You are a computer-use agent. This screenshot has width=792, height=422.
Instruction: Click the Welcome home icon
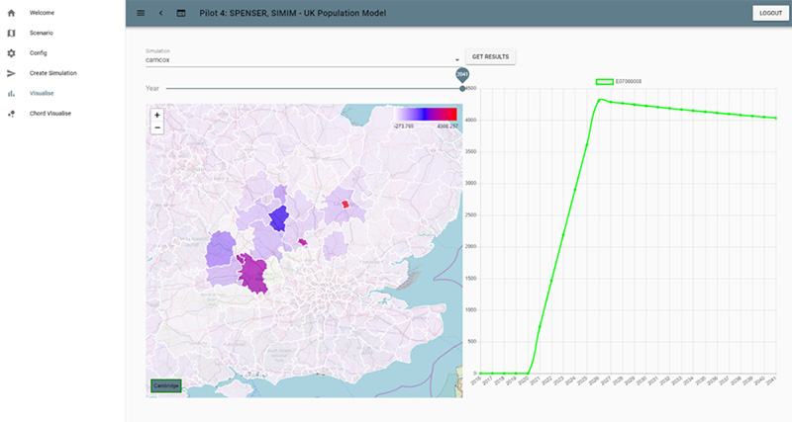click(11, 13)
